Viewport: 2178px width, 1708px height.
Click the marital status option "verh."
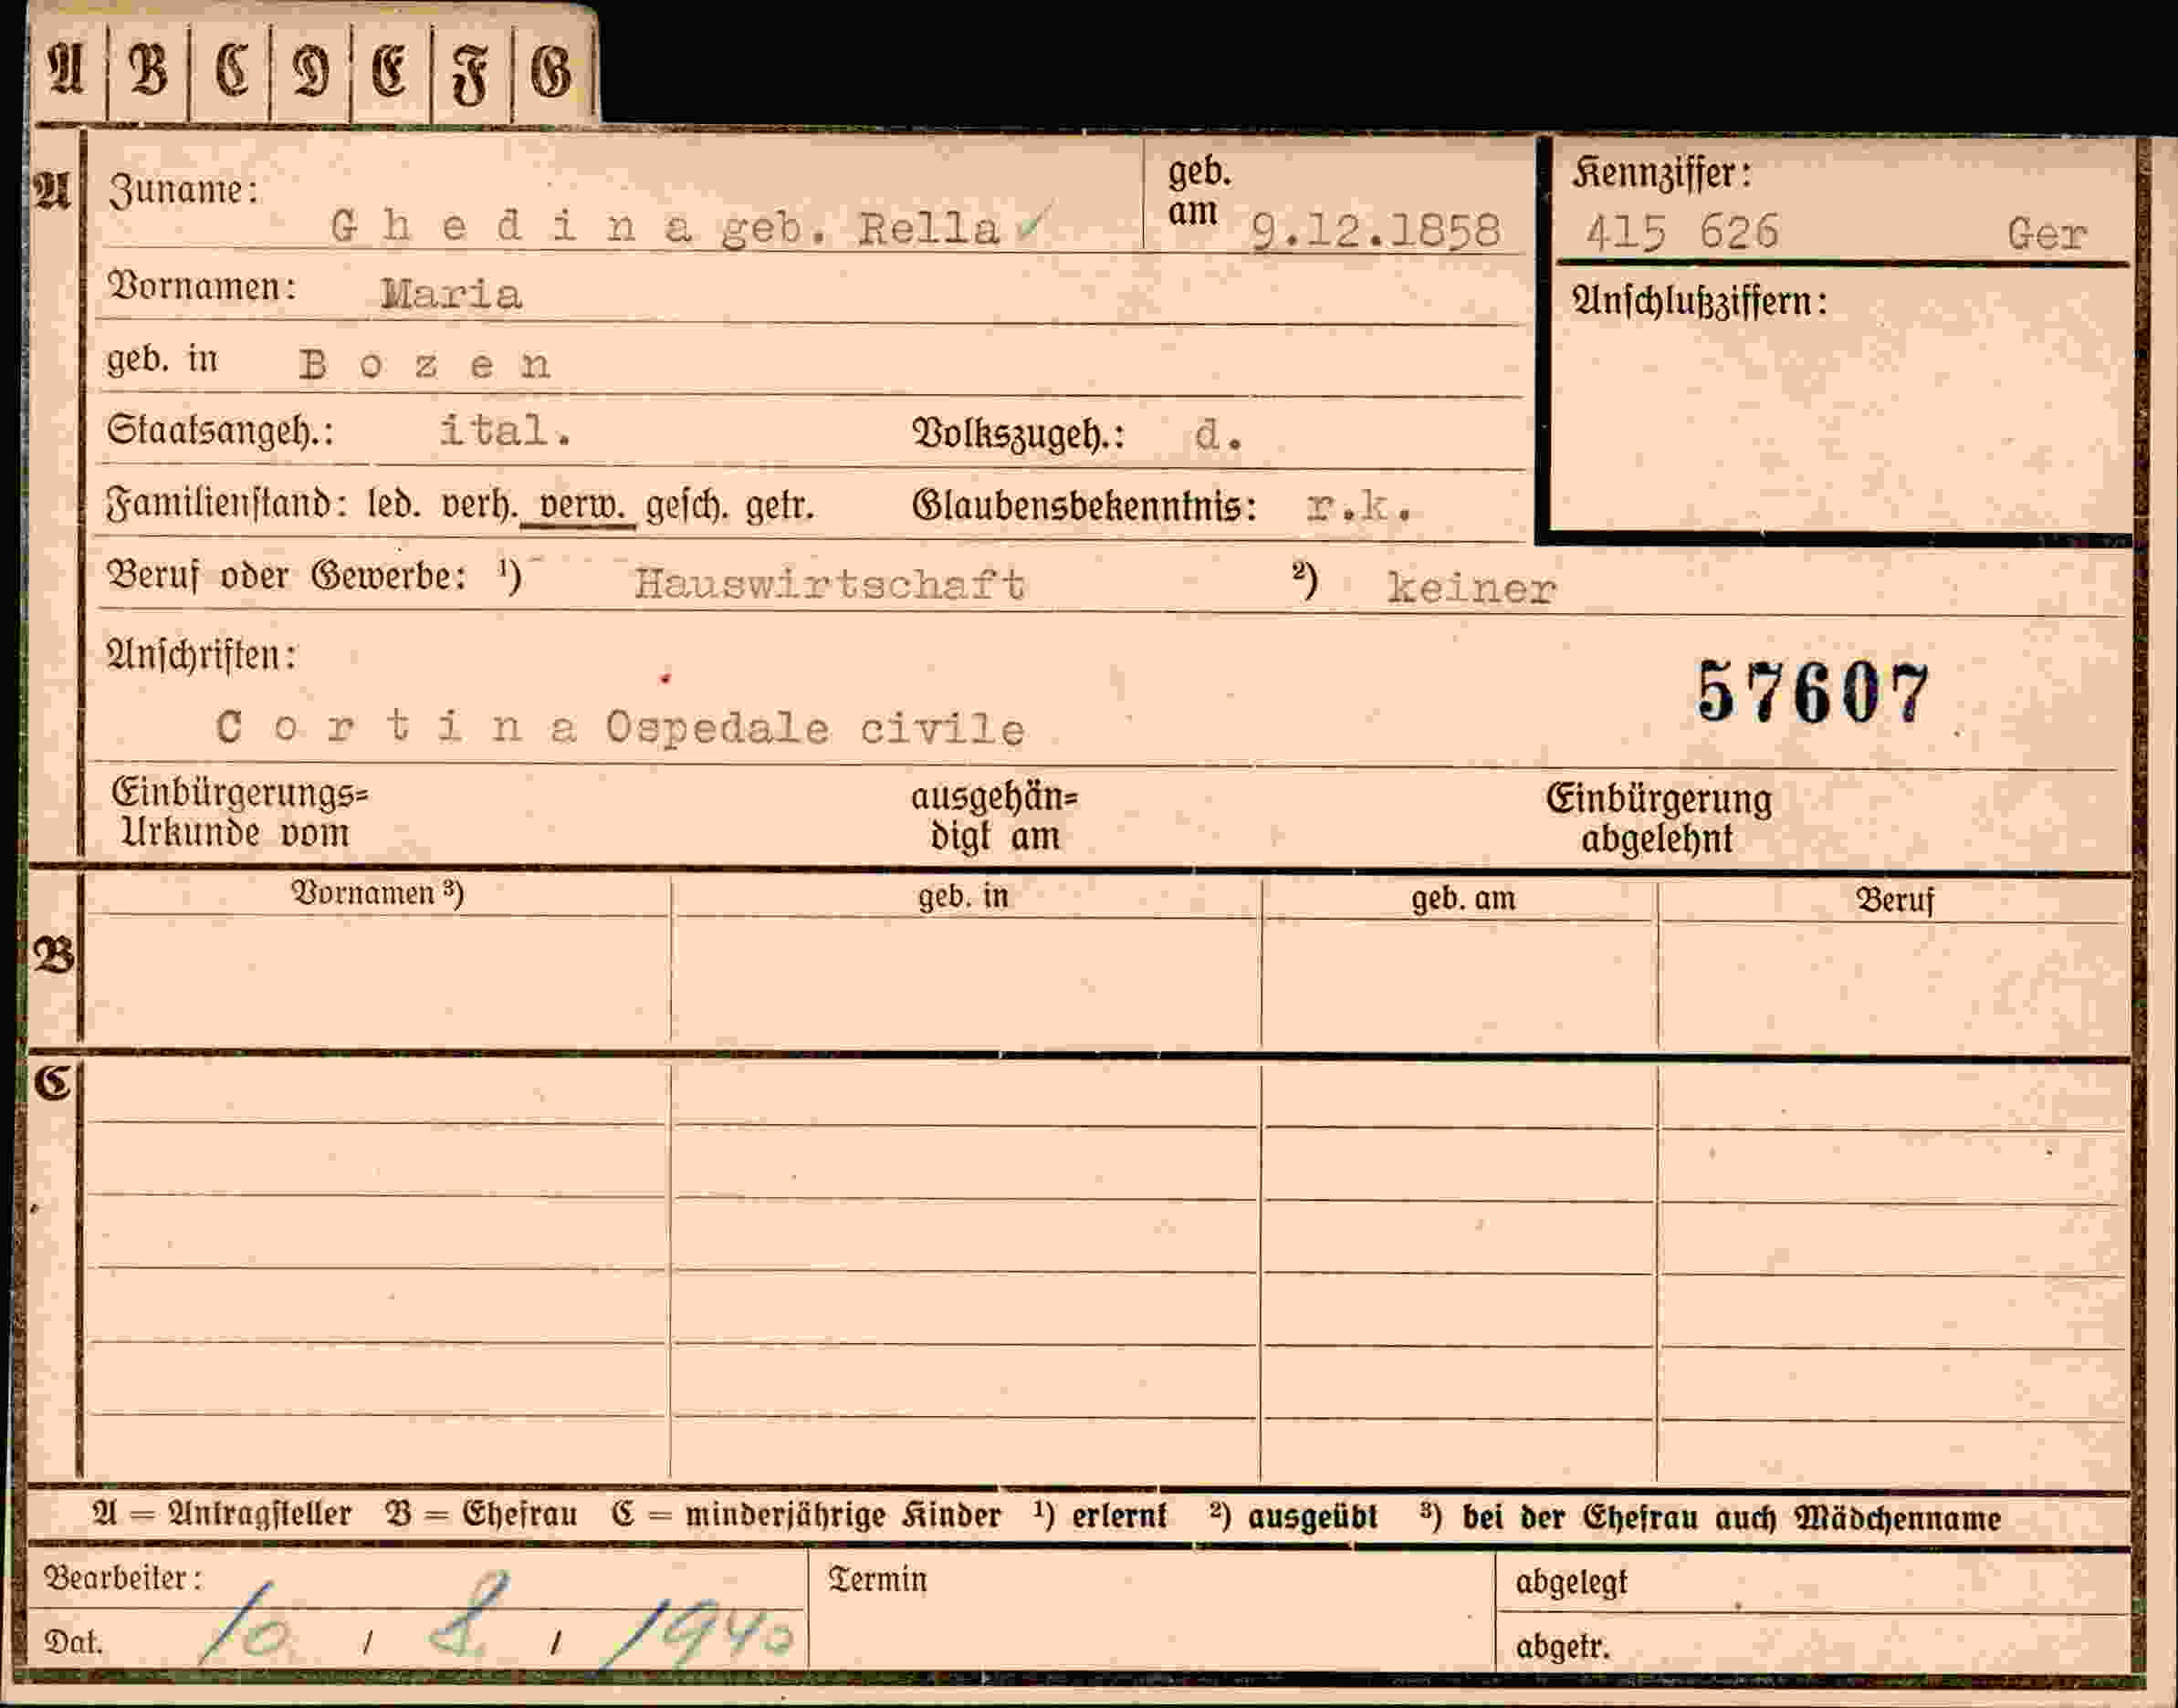[x=479, y=505]
